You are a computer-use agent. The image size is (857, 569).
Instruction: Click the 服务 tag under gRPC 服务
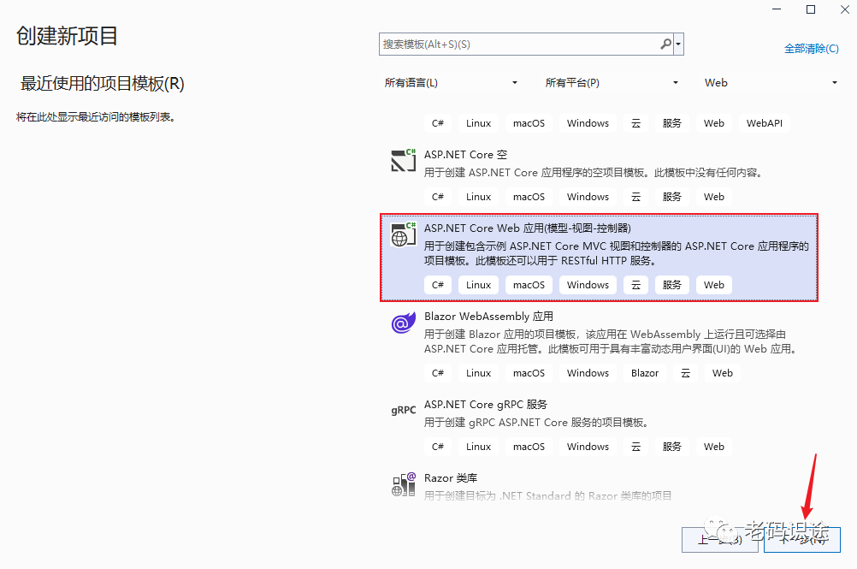pyautogui.click(x=671, y=447)
